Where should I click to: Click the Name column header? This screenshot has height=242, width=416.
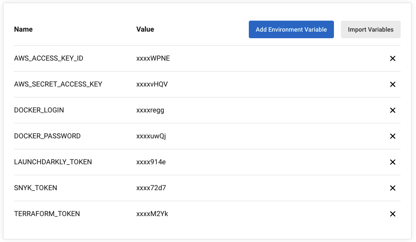pos(23,29)
